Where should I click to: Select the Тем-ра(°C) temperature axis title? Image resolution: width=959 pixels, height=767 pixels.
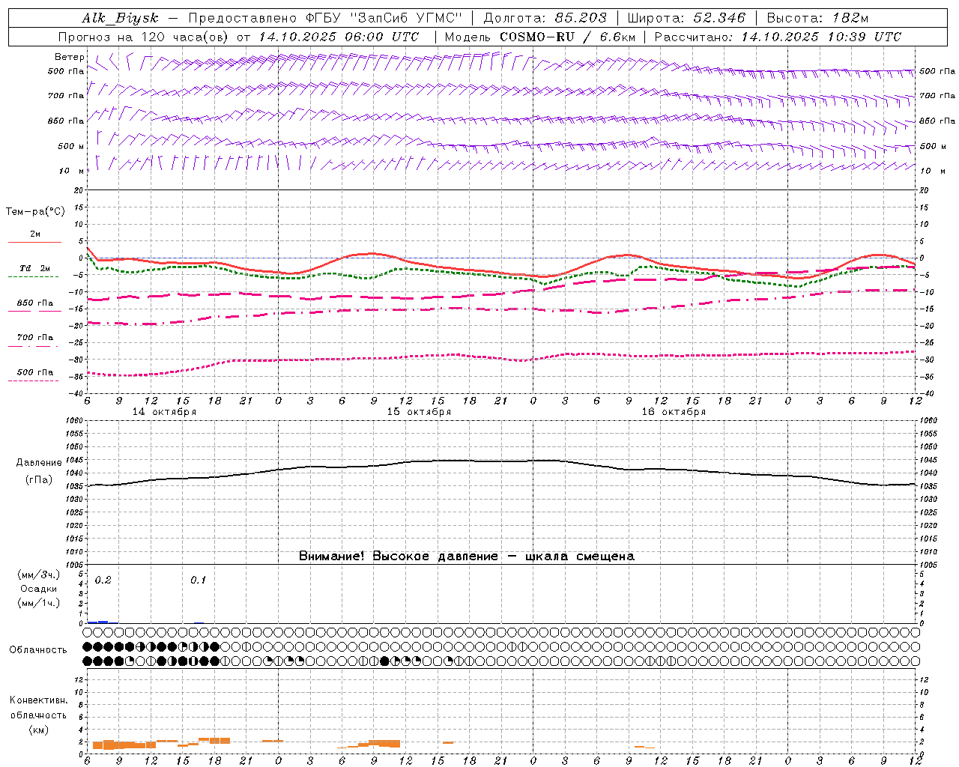tap(35, 212)
